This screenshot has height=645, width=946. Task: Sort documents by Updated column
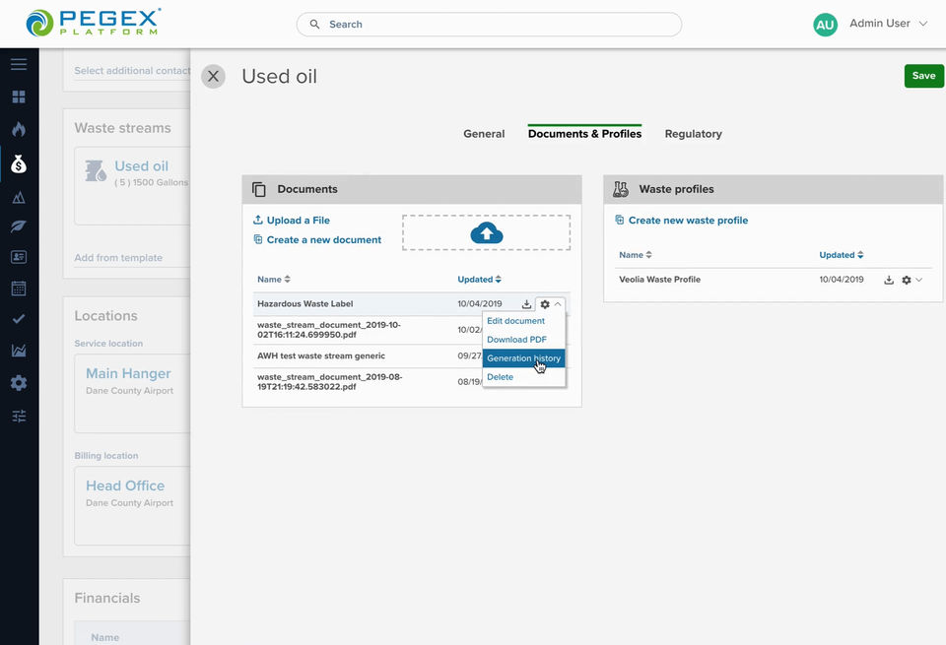coord(480,280)
